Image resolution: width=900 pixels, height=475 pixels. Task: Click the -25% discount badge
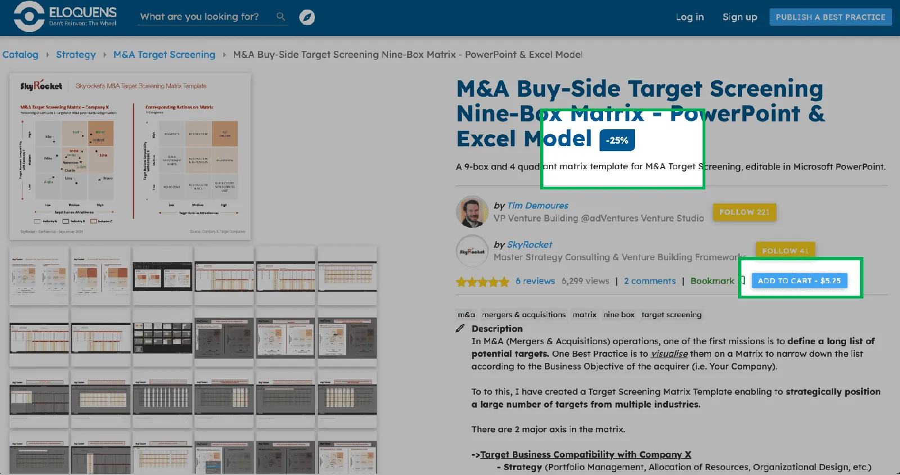tap(617, 141)
